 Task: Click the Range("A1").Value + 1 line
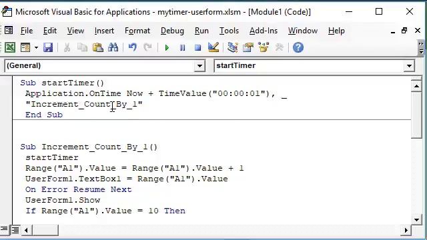[x=135, y=168]
